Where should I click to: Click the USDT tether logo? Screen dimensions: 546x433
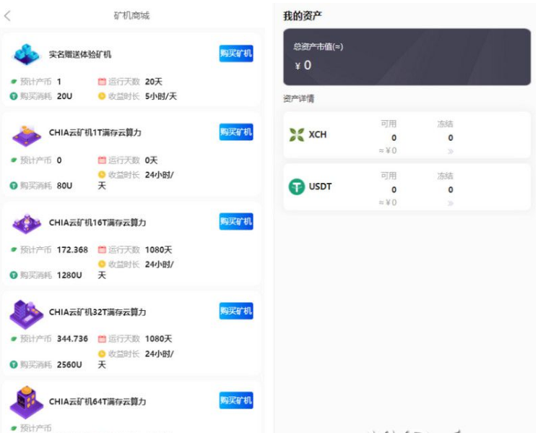(297, 187)
